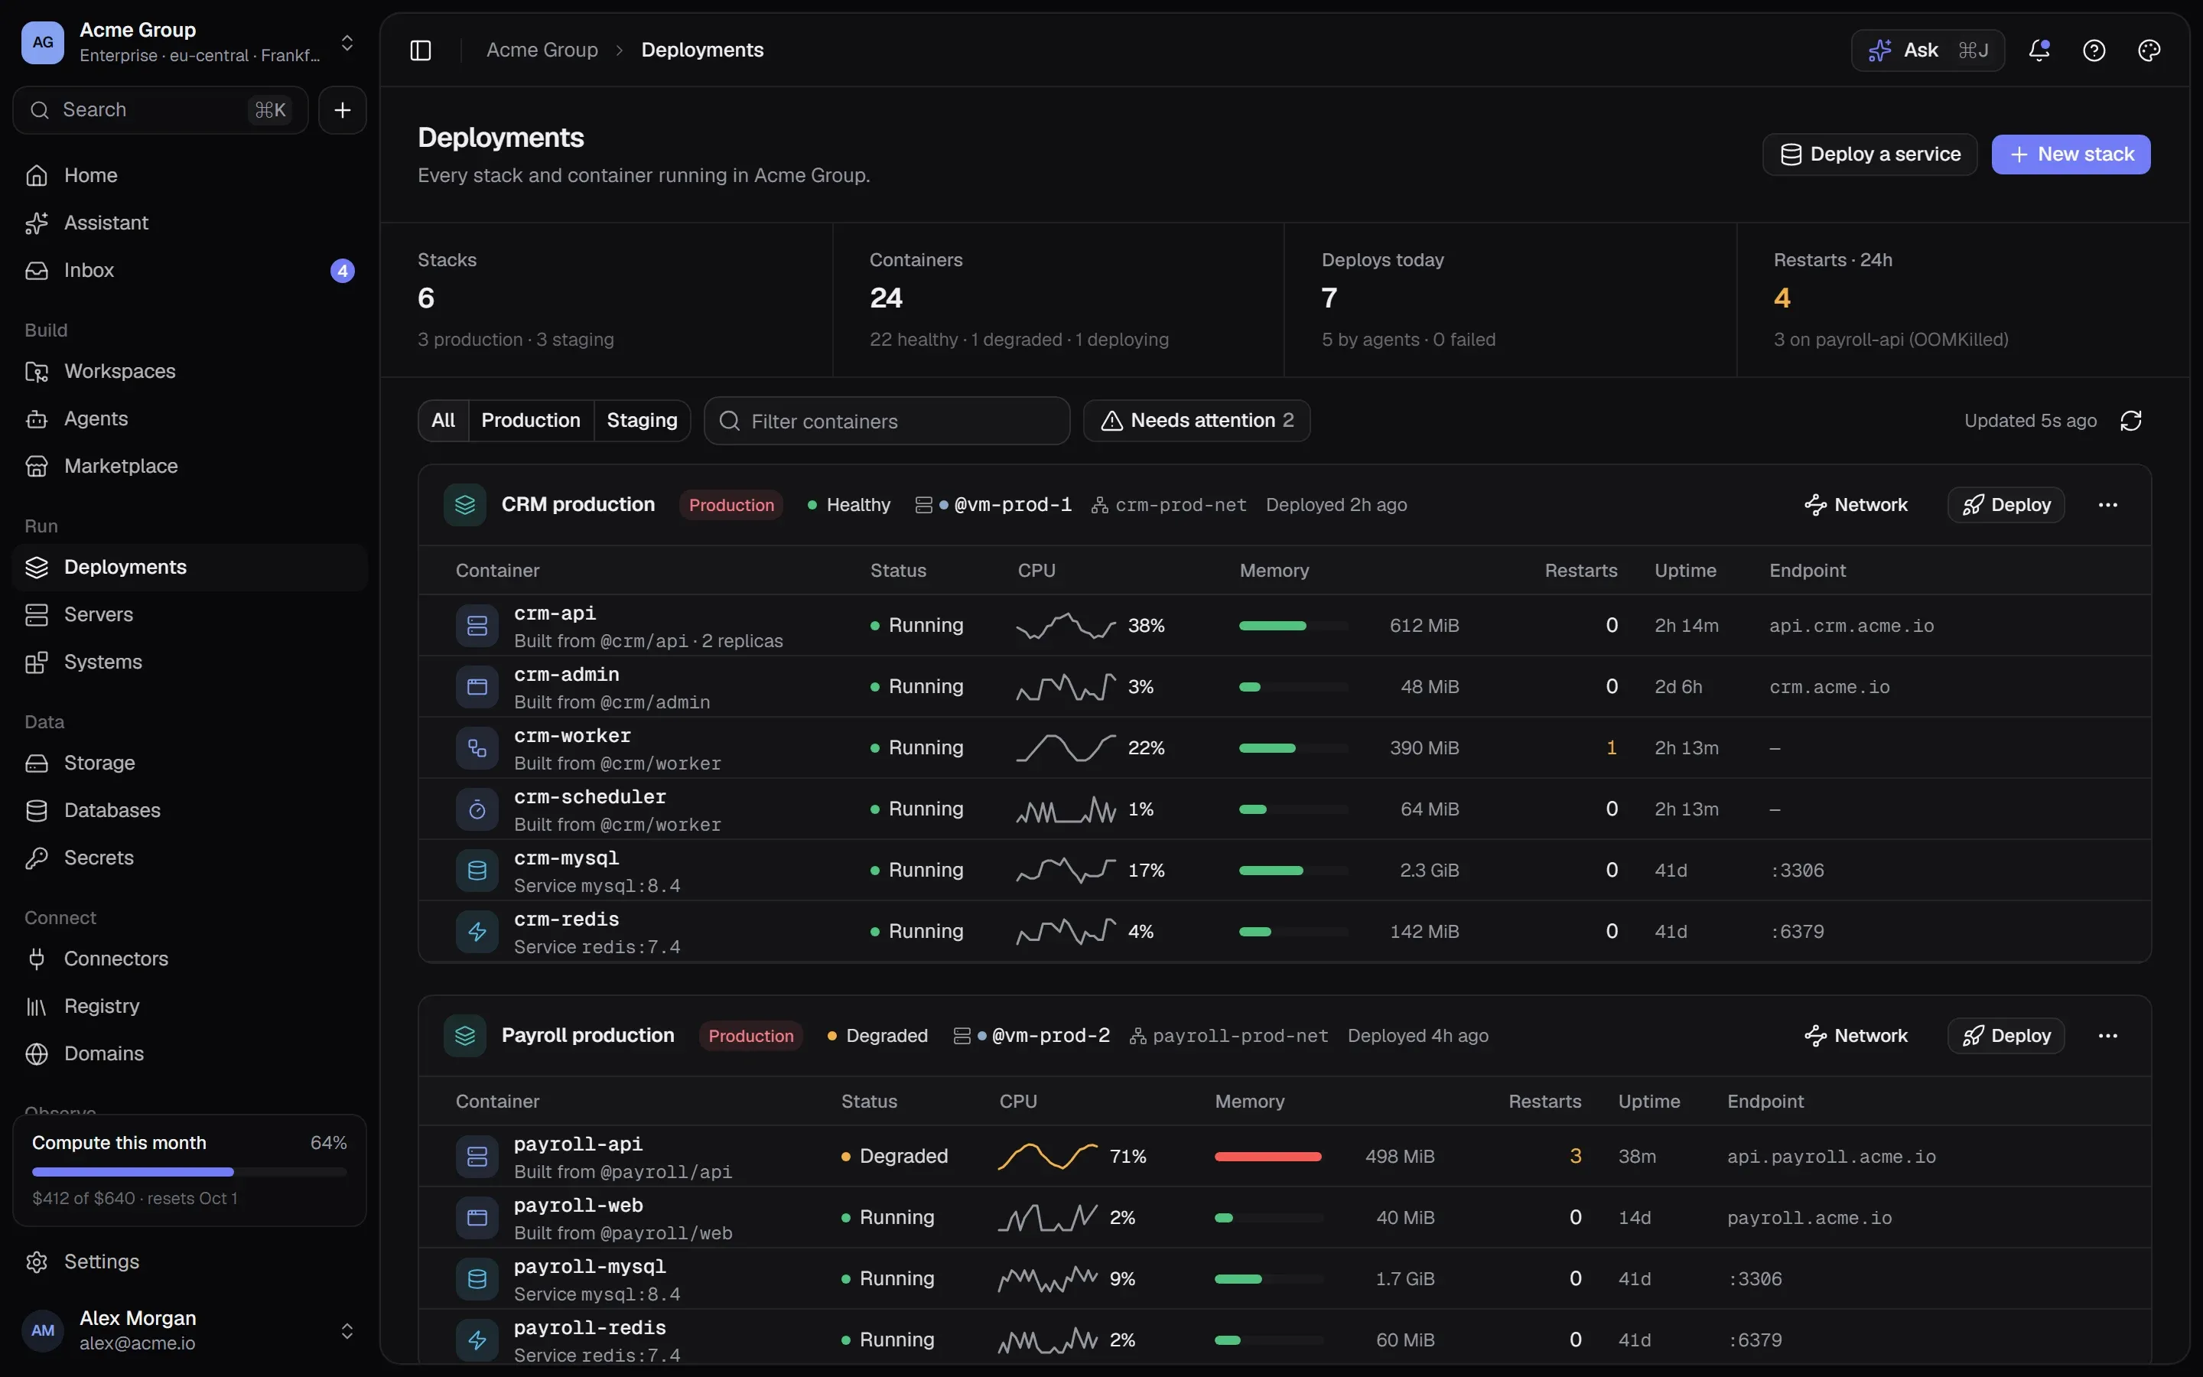
Task: Open Servers in the sidebar
Action: tap(190, 615)
